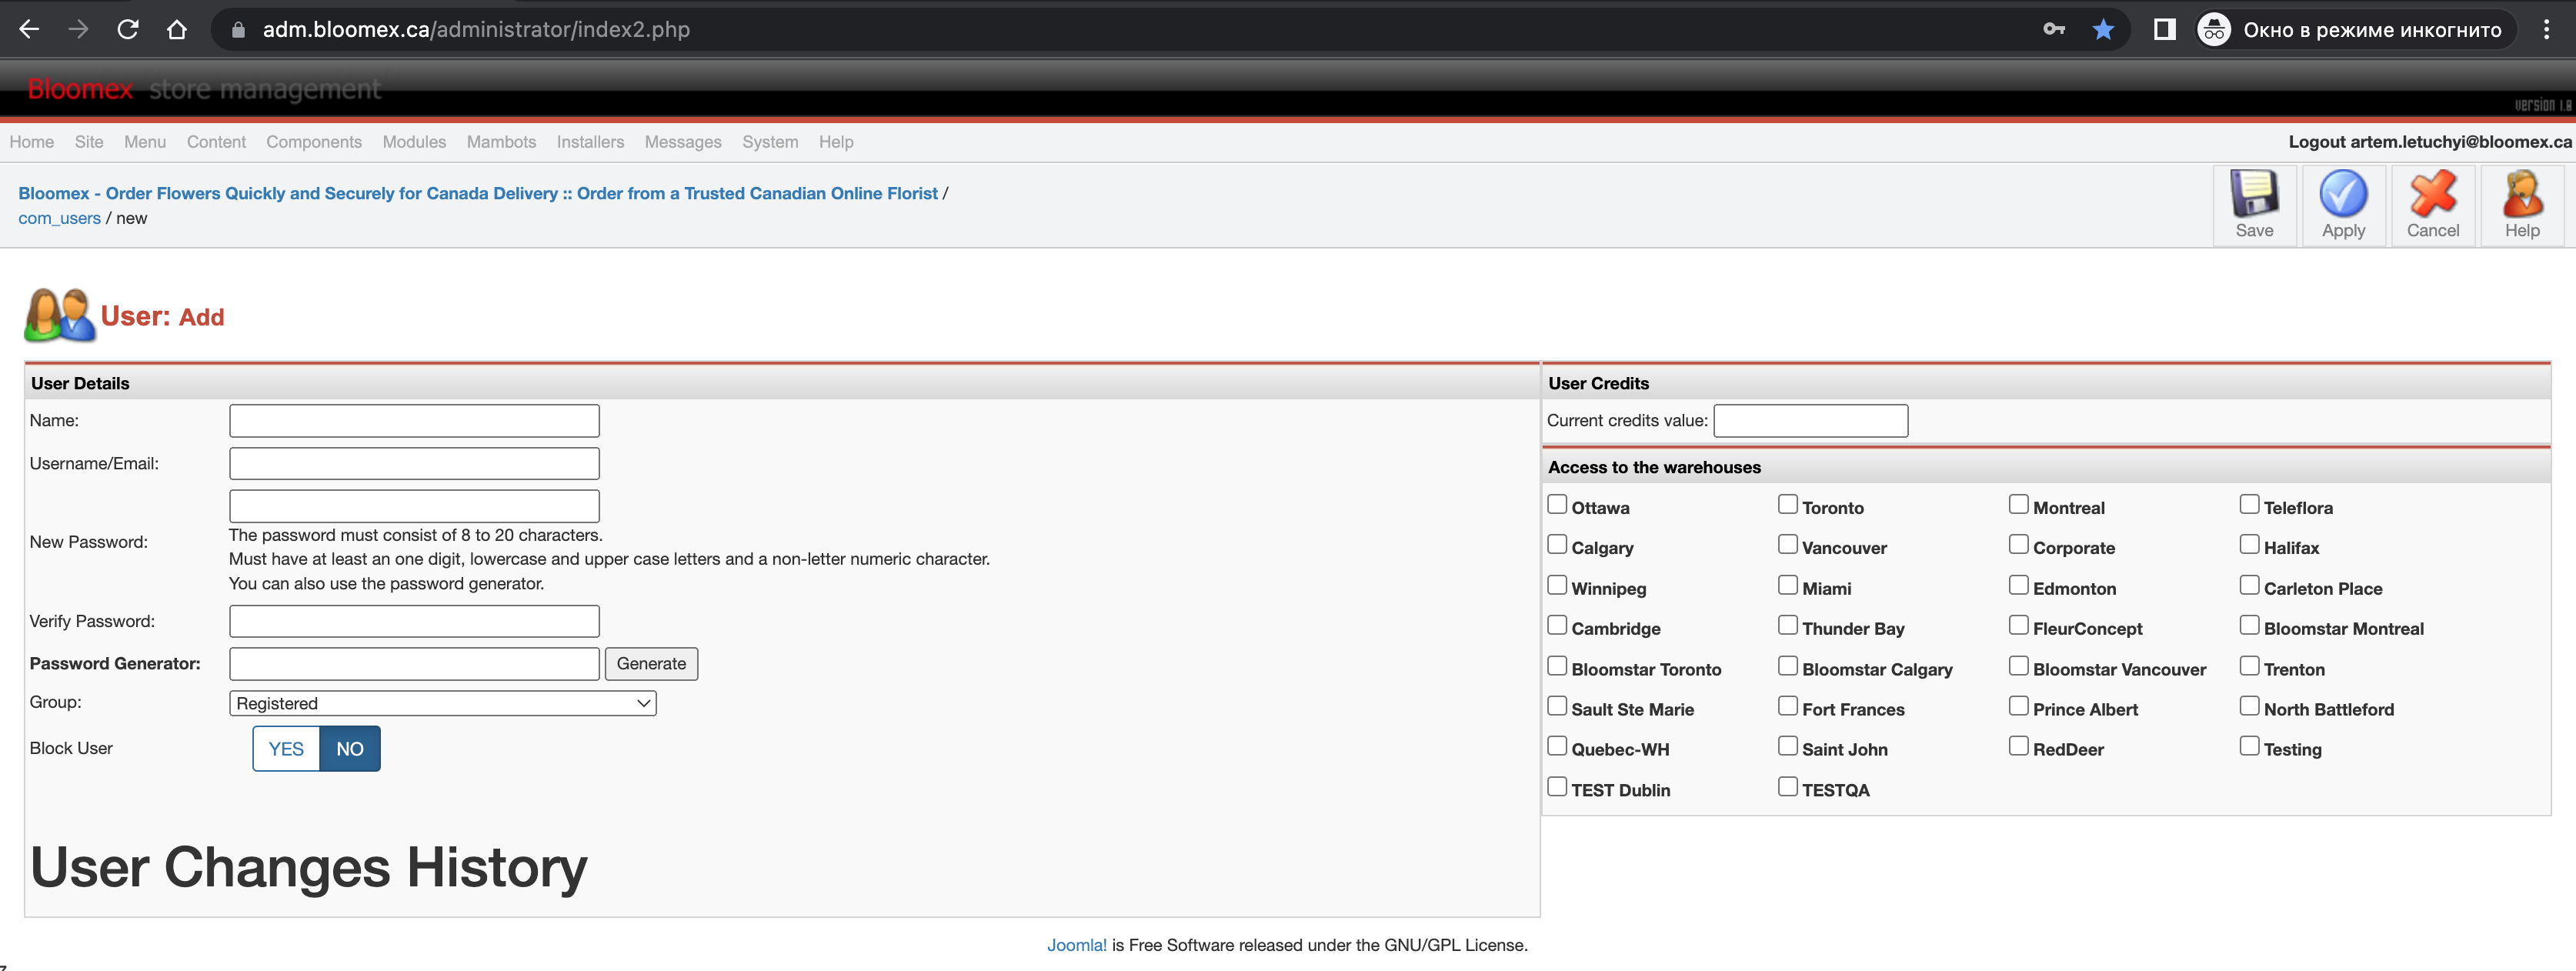Open the System menu
2576x971 pixels.
[770, 142]
